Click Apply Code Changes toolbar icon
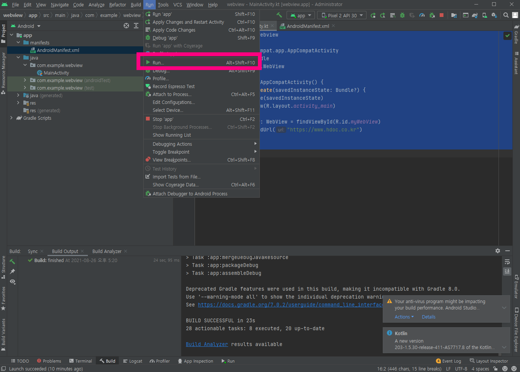 point(393,15)
